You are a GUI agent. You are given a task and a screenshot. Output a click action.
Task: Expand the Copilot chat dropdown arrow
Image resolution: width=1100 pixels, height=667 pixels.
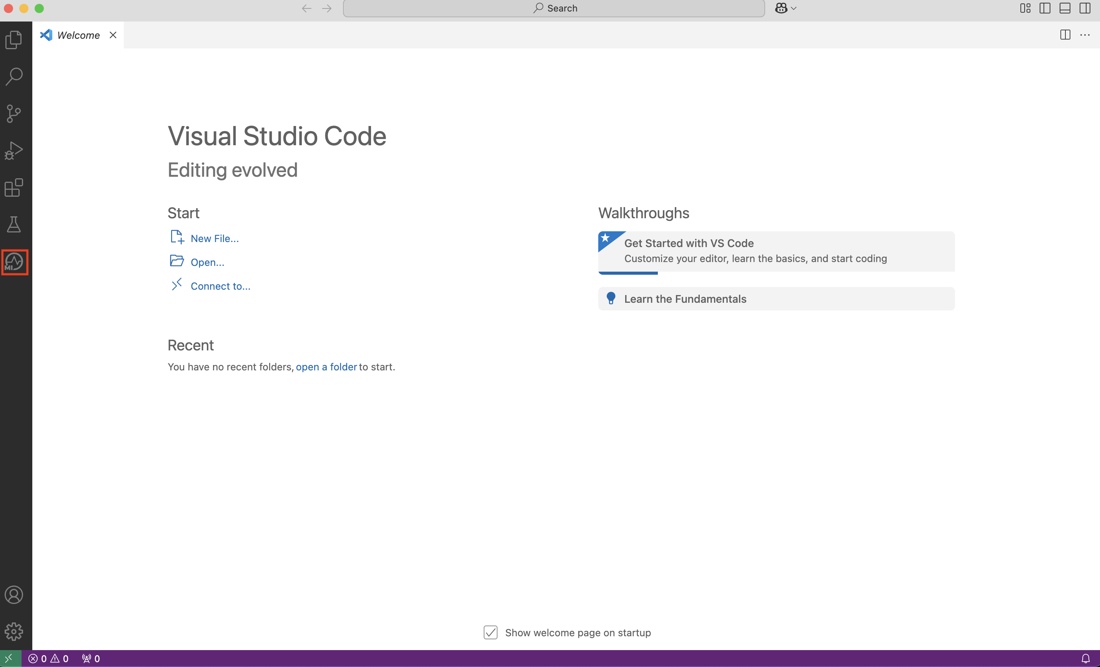point(794,8)
